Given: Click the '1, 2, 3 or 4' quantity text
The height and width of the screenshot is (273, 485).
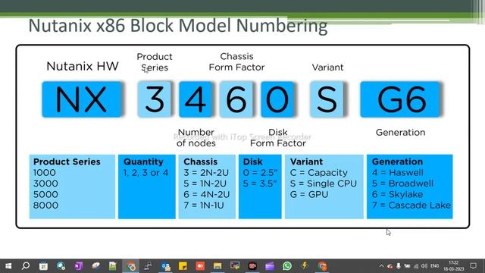Looking at the screenshot, I should coord(145,172).
